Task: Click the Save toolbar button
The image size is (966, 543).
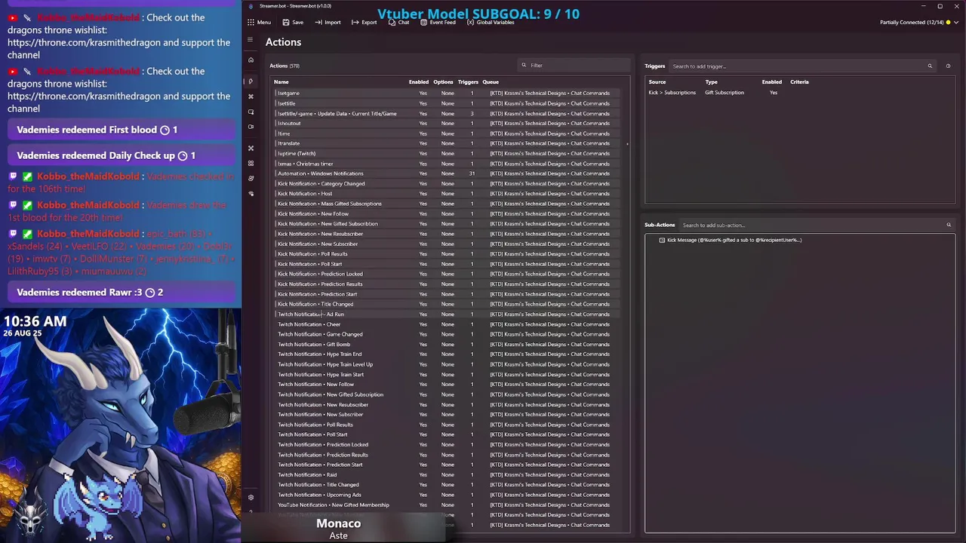Action: pyautogui.click(x=292, y=23)
